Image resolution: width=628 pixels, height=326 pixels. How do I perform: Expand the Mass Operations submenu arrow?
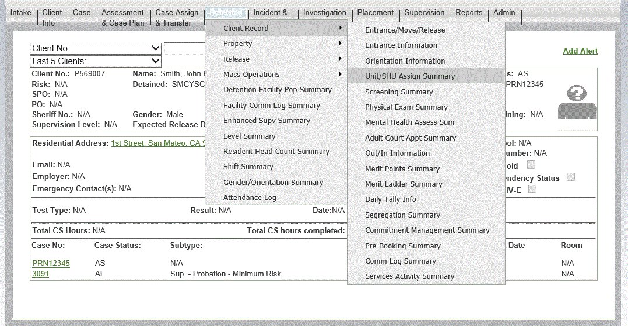click(341, 74)
